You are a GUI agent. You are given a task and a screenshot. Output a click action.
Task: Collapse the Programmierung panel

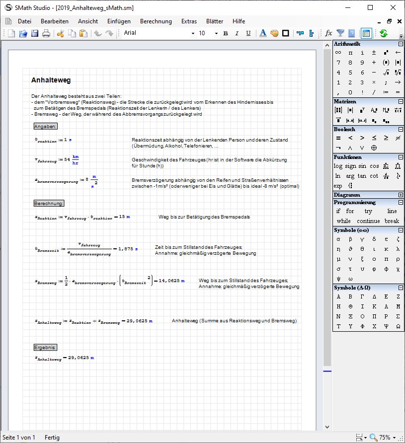(x=401, y=202)
